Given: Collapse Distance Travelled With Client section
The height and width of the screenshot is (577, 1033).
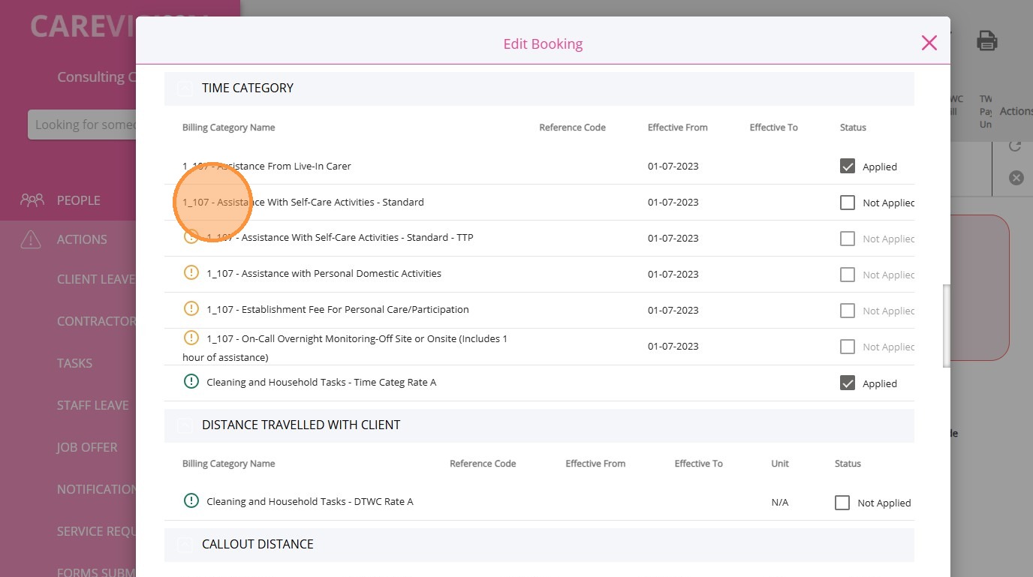Looking at the screenshot, I should 185,425.
